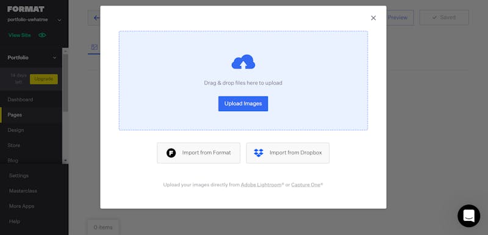488x235 pixels.
Task: Click the Upload Images button
Action: (243, 104)
